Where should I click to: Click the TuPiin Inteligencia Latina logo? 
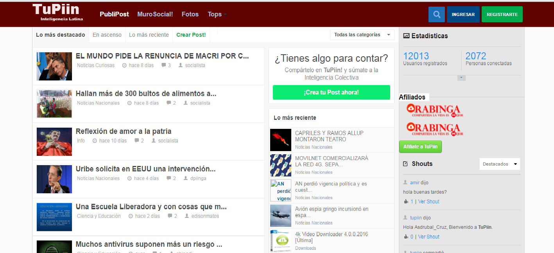point(57,12)
